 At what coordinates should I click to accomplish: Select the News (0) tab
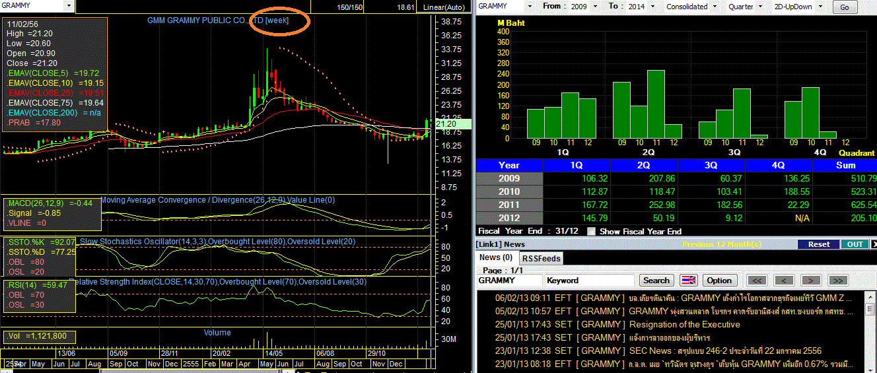(x=496, y=257)
